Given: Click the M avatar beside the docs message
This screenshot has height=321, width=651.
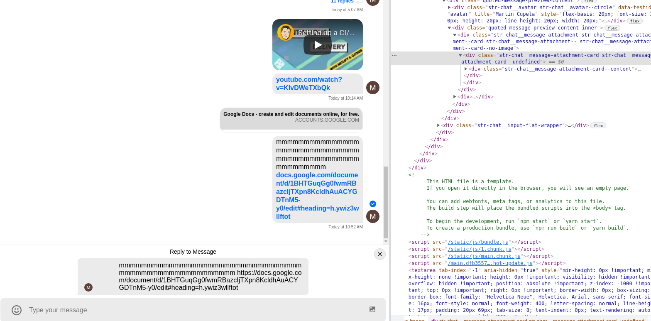Looking at the screenshot, I should [373, 216].
